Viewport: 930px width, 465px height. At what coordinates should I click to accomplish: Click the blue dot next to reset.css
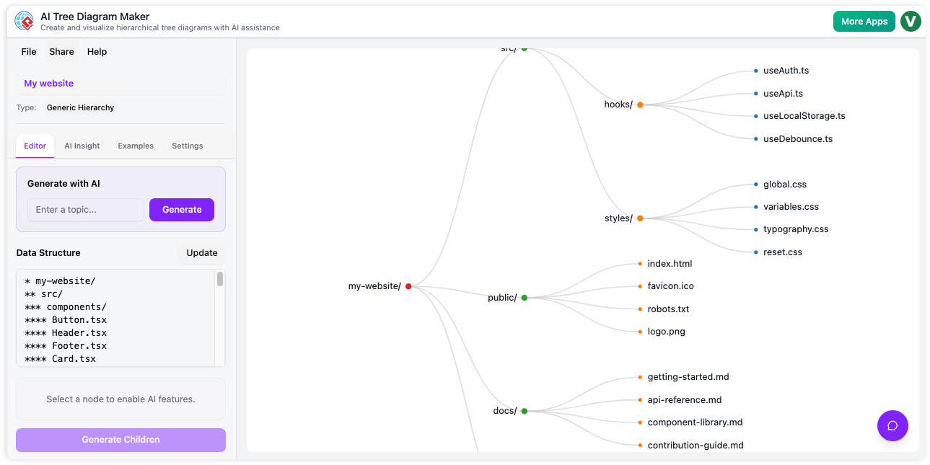click(755, 252)
